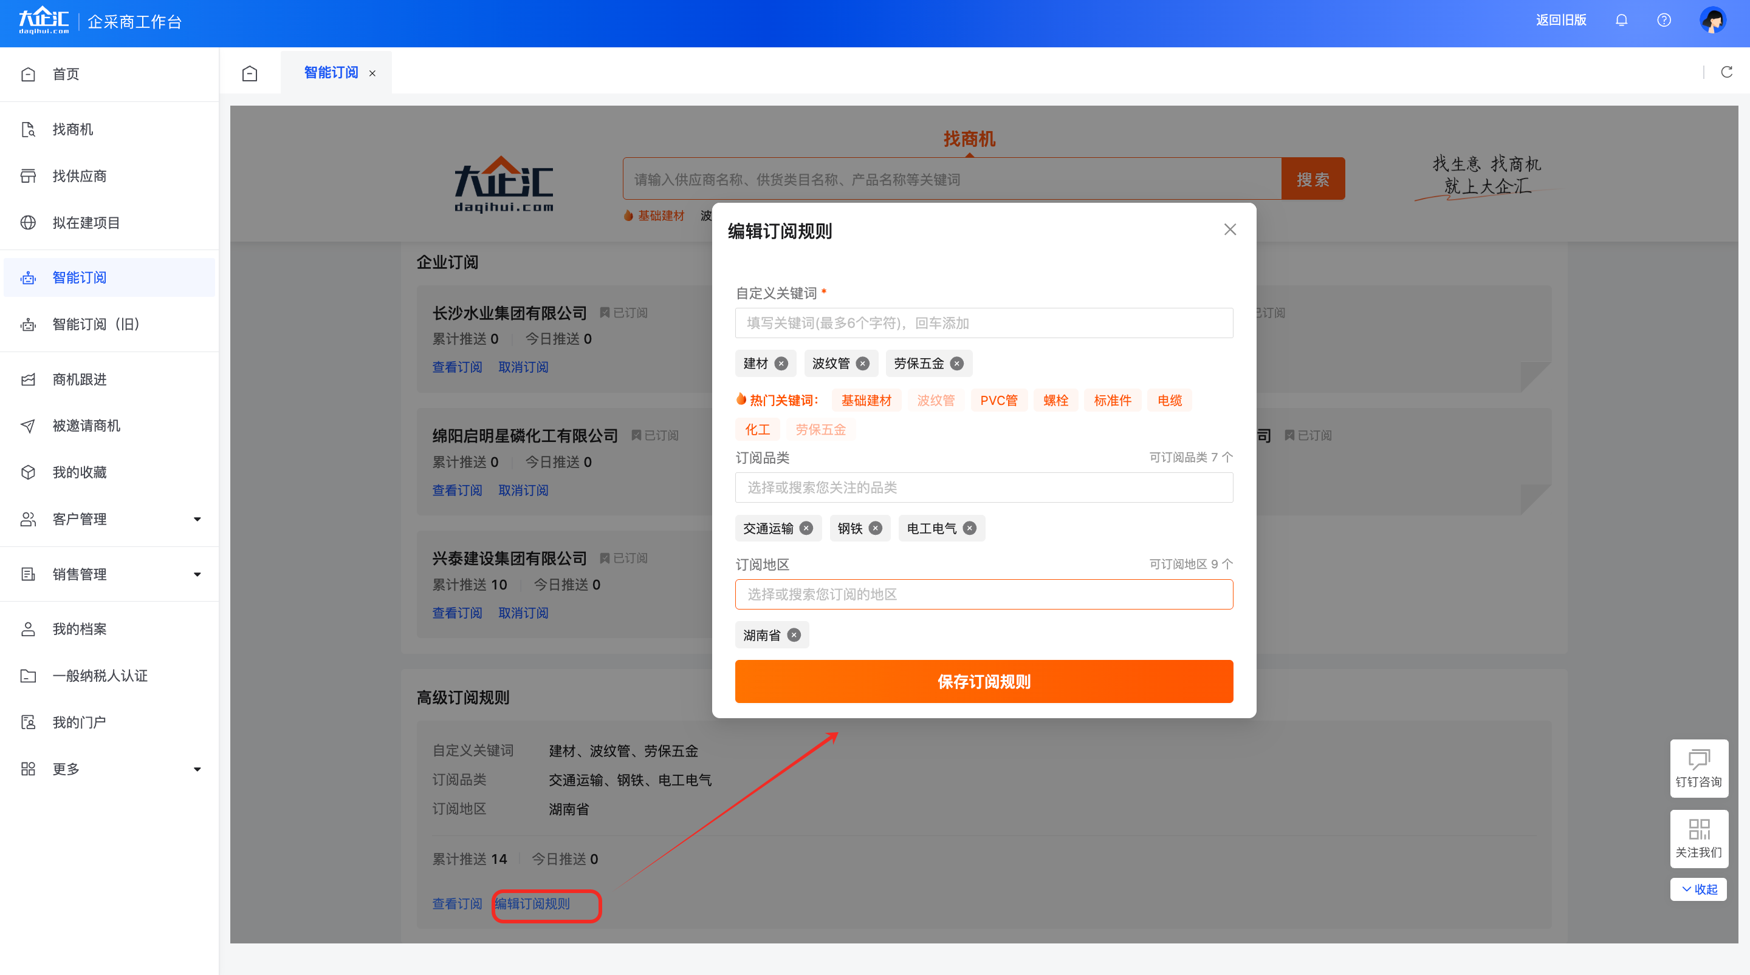Close the 编辑订阅规则 dialog

pyautogui.click(x=1230, y=229)
